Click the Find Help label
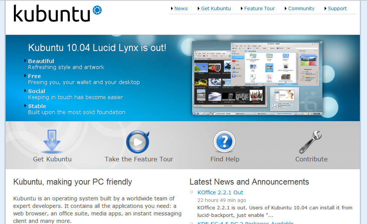Image resolution: width=367 pixels, height=224 pixels. (x=225, y=159)
